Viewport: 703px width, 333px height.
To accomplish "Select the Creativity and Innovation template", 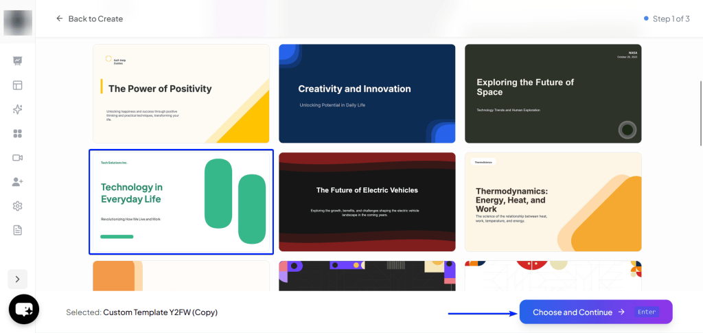I will pyautogui.click(x=367, y=93).
